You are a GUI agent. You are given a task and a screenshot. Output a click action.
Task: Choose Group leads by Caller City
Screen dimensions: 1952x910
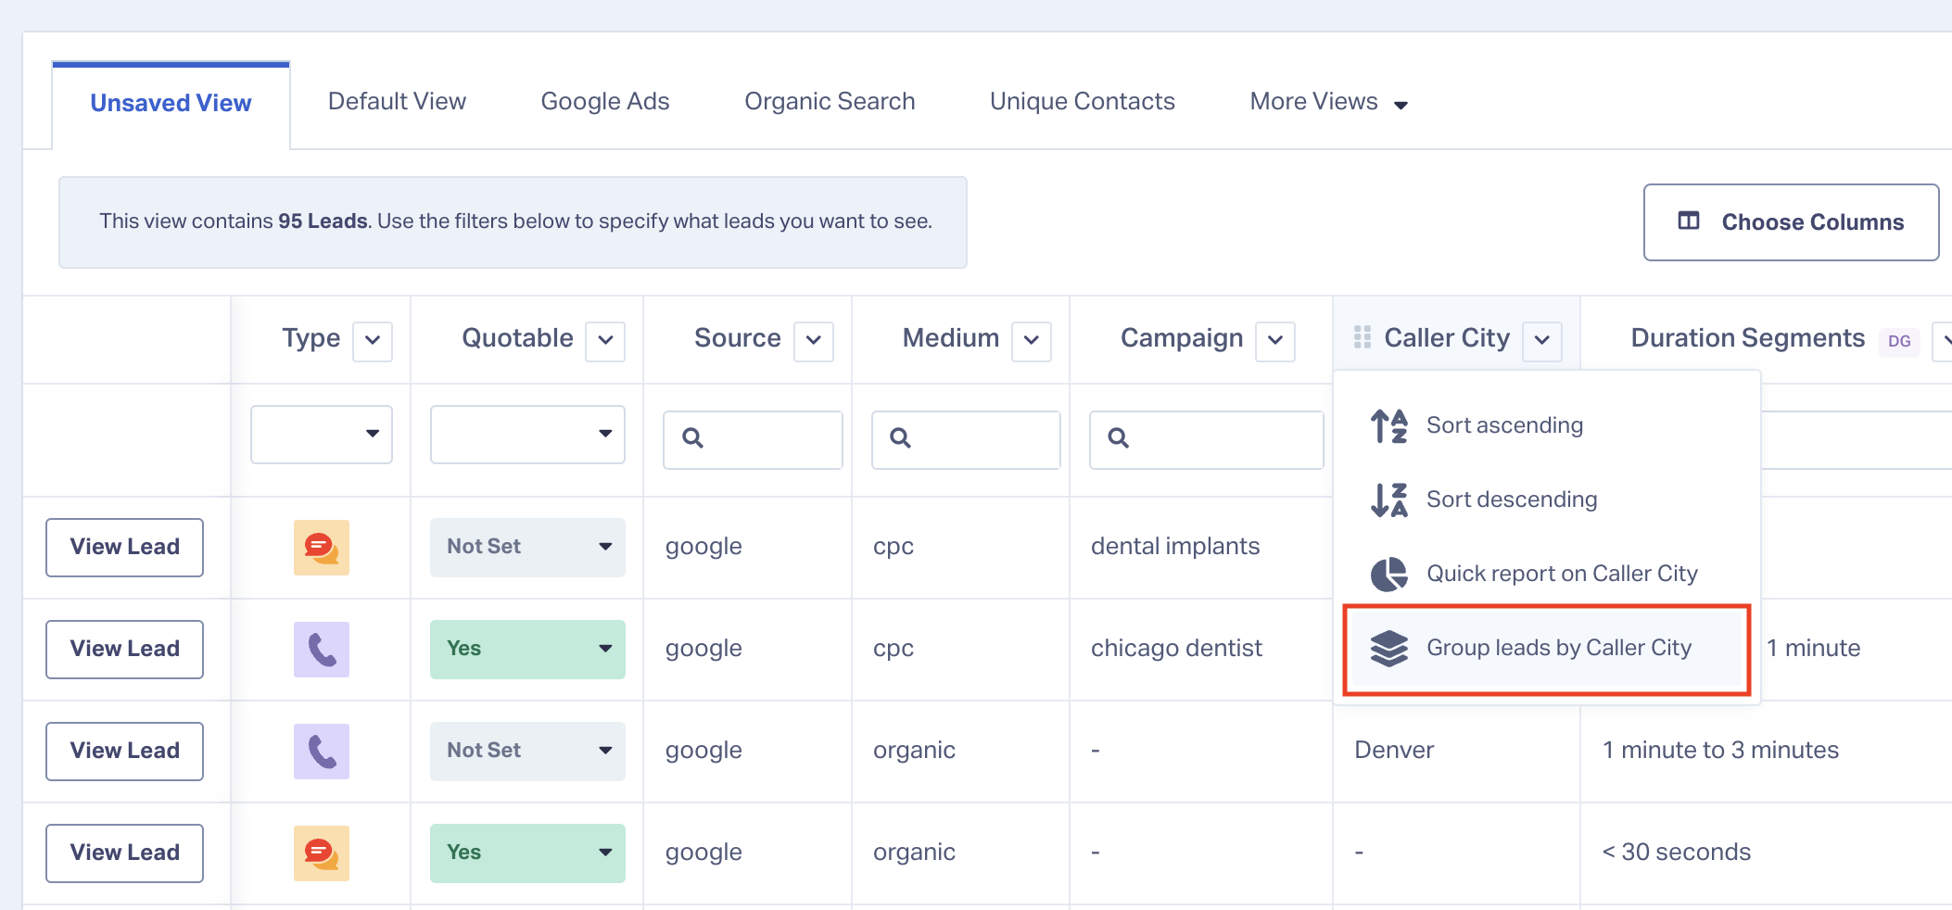[x=1546, y=649]
